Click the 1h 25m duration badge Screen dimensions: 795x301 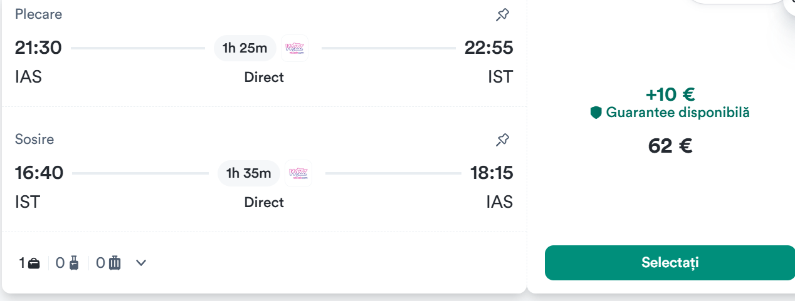tap(245, 48)
